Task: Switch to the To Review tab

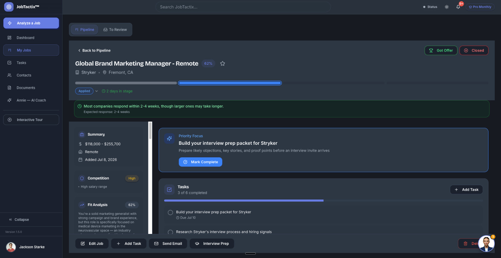Action: [115, 30]
